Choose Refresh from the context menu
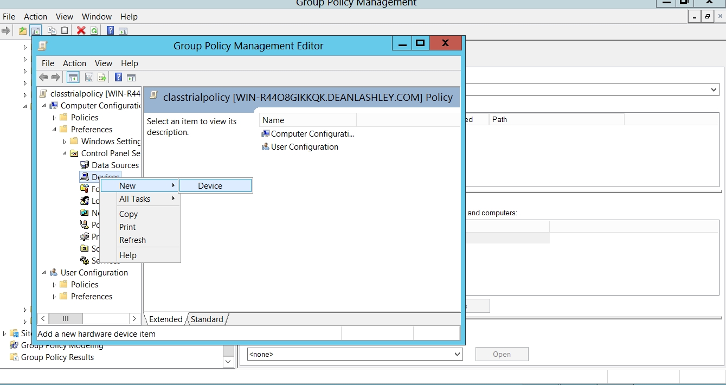 132,240
